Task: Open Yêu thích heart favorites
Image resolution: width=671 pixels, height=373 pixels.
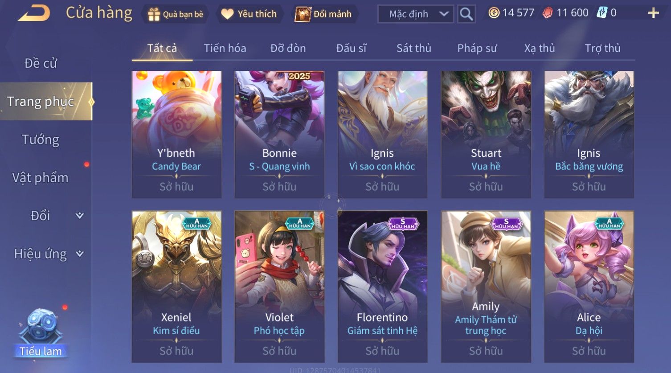Action: (249, 14)
